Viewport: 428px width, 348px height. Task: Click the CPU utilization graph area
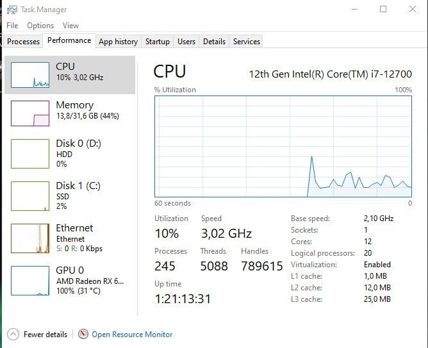(283, 146)
